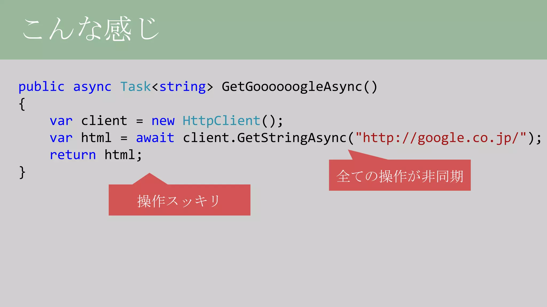
Task: Click the 'client.GetStringAsync' call
Action: pyautogui.click(x=265, y=139)
